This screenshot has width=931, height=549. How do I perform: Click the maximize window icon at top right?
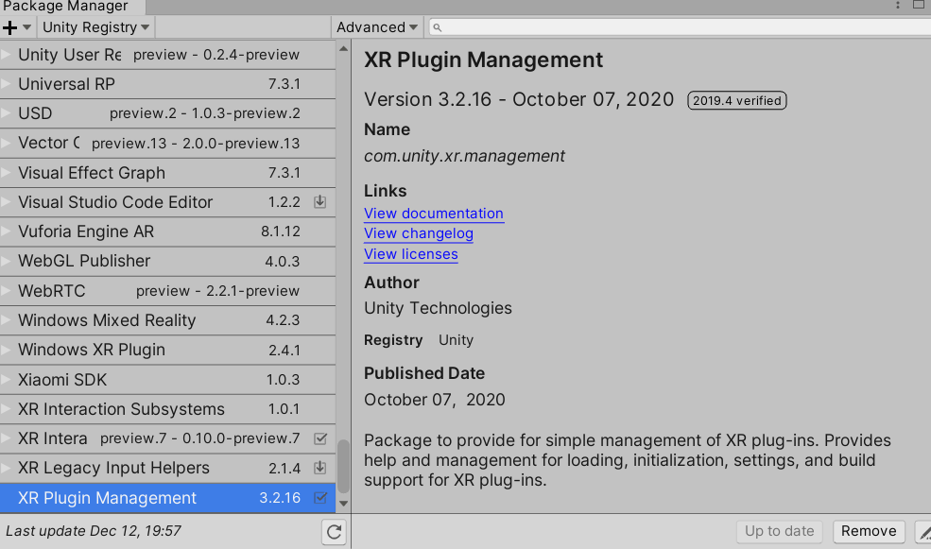pos(919,5)
